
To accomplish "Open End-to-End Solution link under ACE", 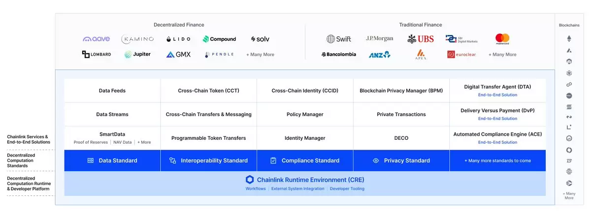I will [x=497, y=142].
